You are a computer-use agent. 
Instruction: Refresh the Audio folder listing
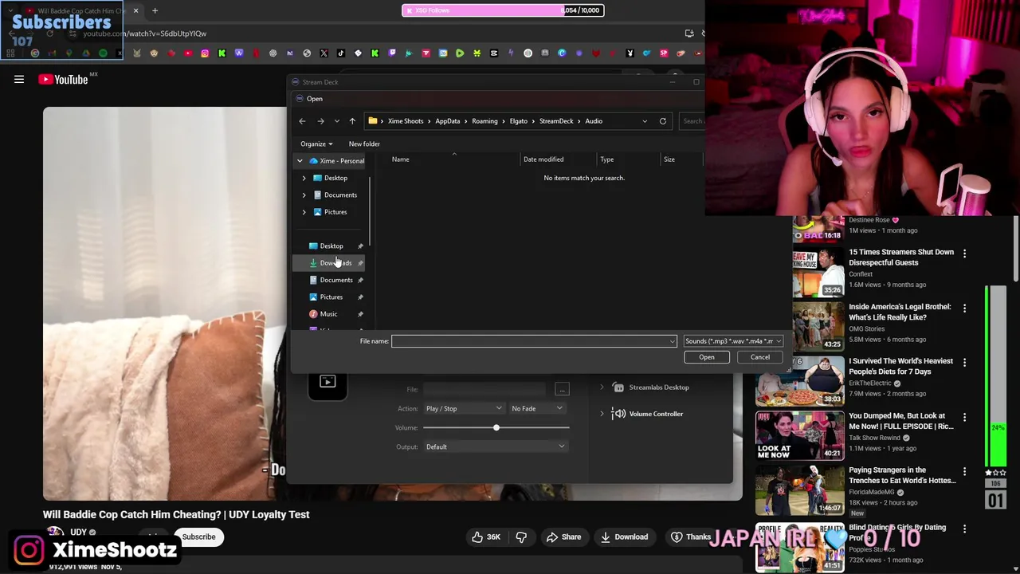(x=662, y=121)
